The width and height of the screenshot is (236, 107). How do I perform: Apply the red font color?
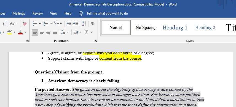pos(20,32)
